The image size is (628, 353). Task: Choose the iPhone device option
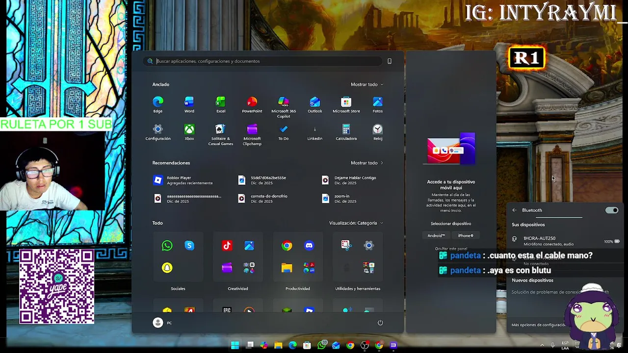pyautogui.click(x=466, y=236)
